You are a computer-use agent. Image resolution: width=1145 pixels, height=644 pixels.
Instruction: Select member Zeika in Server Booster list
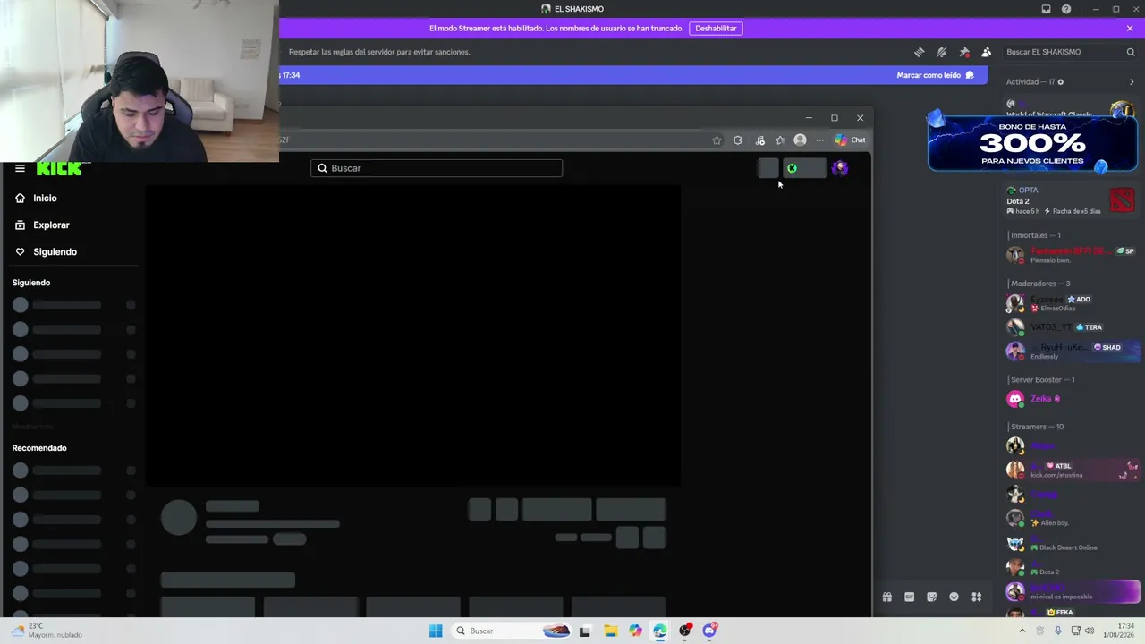pyautogui.click(x=1070, y=399)
